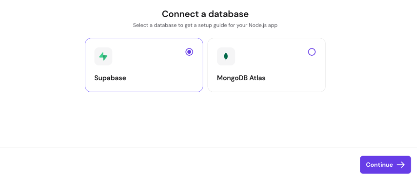417x182 pixels.
Task: Click the MongoDB leaf logo
Action: 226,56
